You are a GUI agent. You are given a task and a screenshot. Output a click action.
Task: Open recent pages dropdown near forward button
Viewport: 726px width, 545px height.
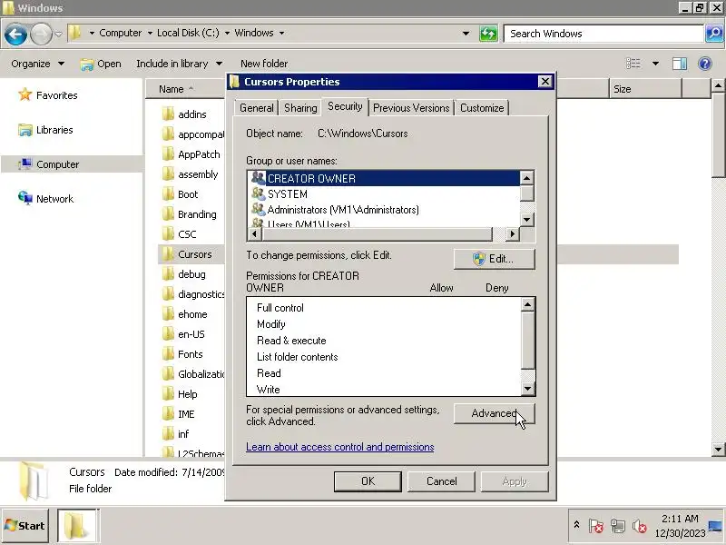click(58, 34)
